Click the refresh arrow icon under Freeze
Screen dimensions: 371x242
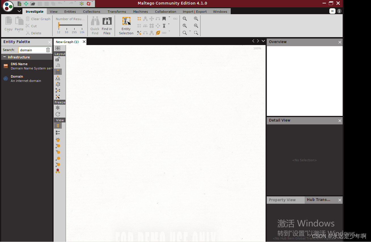(58, 114)
